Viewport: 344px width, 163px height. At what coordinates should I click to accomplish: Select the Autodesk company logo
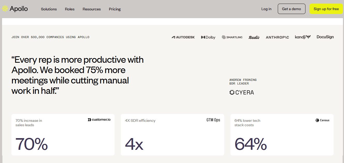tap(183, 37)
